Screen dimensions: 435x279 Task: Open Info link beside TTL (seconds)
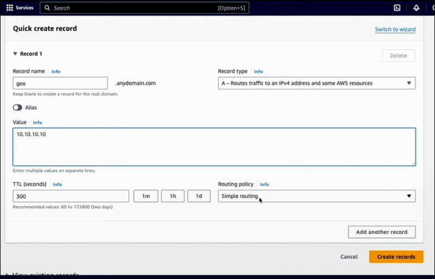[x=57, y=184]
